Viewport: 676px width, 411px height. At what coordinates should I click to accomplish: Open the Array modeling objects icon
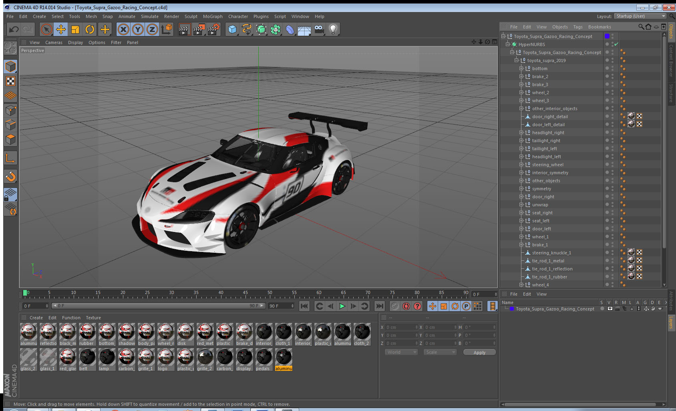tap(276, 29)
